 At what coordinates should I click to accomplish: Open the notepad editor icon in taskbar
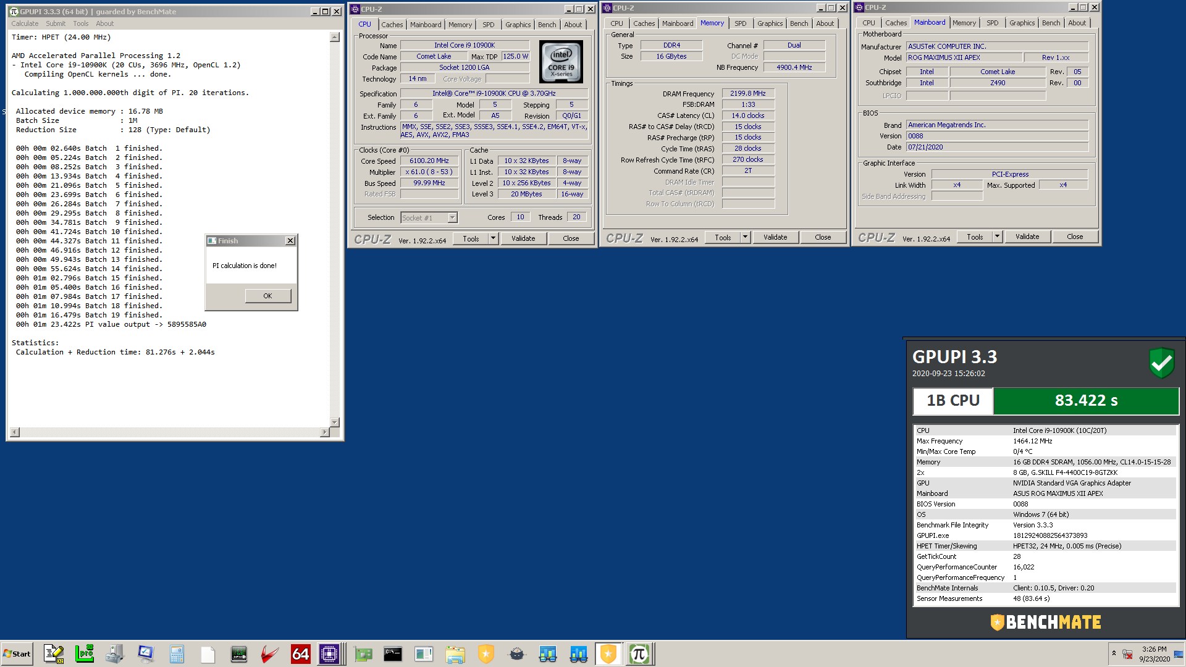54,653
